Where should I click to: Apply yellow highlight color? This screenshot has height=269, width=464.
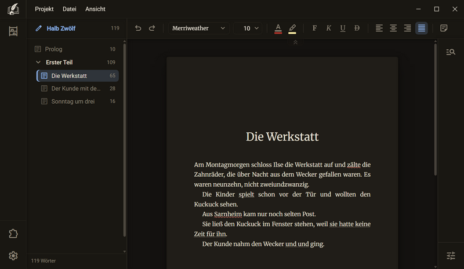coord(292,29)
